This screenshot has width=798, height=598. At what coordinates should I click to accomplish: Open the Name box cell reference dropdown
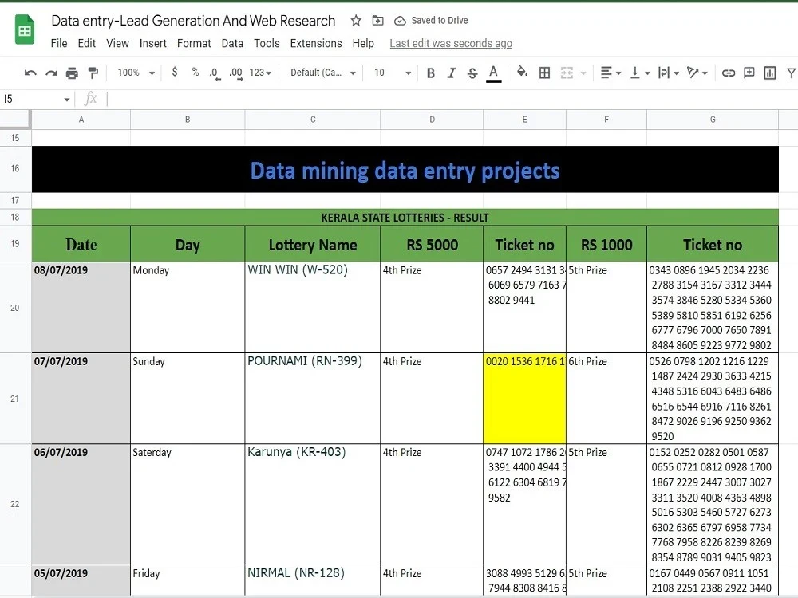coord(67,99)
